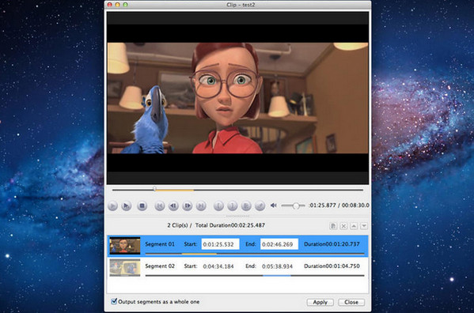
Task: Jump to the end with skip-forward button
Action: pos(201,206)
